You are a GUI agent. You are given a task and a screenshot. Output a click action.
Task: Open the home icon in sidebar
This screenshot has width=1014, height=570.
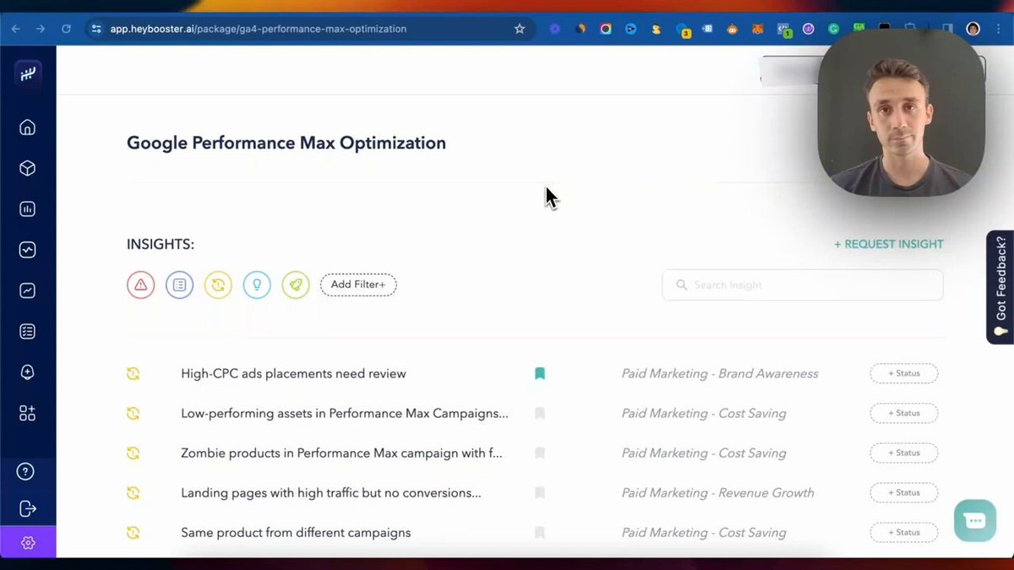[28, 128]
